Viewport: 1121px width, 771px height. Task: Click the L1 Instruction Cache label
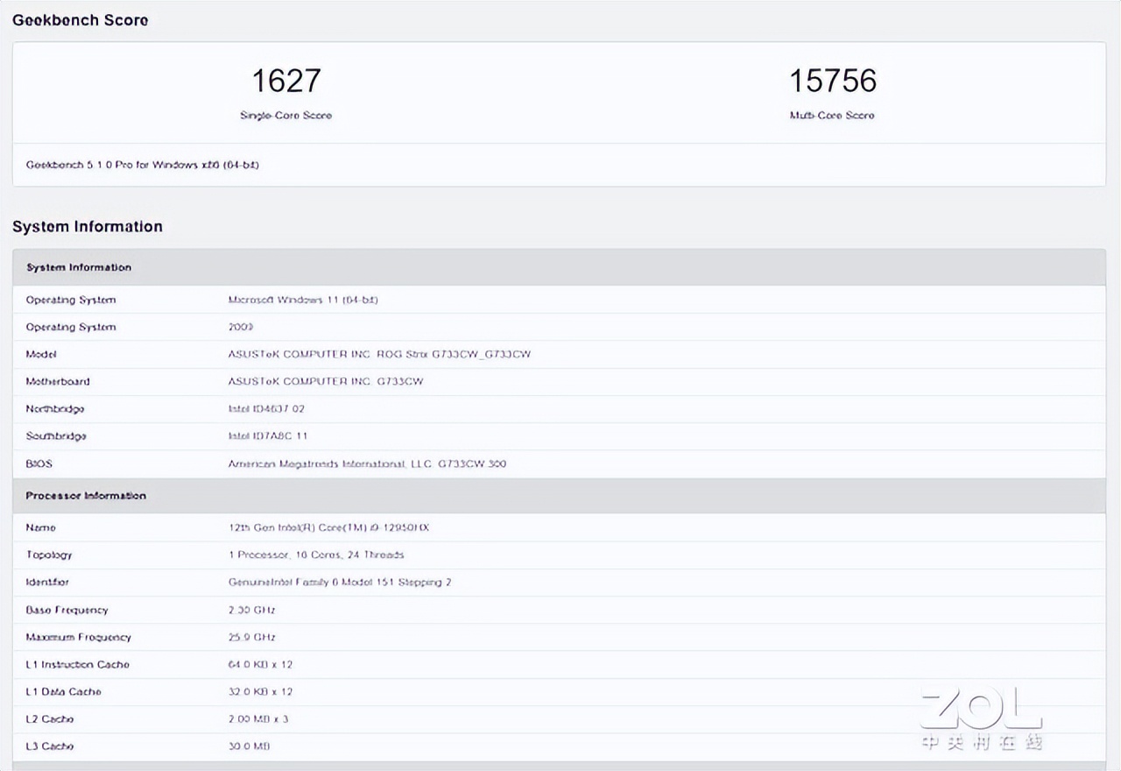[x=78, y=664]
